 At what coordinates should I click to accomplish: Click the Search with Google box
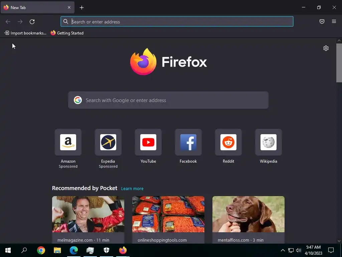168,100
